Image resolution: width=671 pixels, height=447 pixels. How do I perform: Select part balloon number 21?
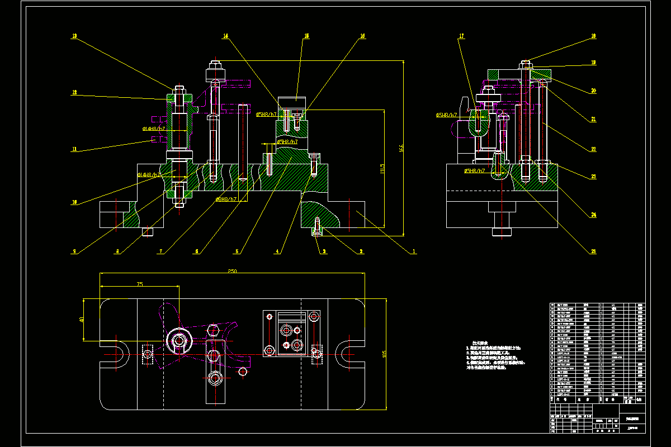coord(593,119)
